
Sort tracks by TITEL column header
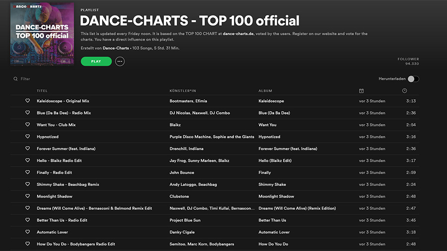tap(42, 91)
